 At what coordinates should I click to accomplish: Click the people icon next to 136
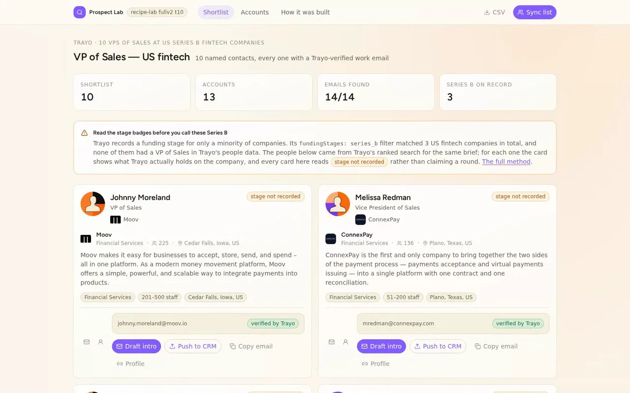coord(399,243)
